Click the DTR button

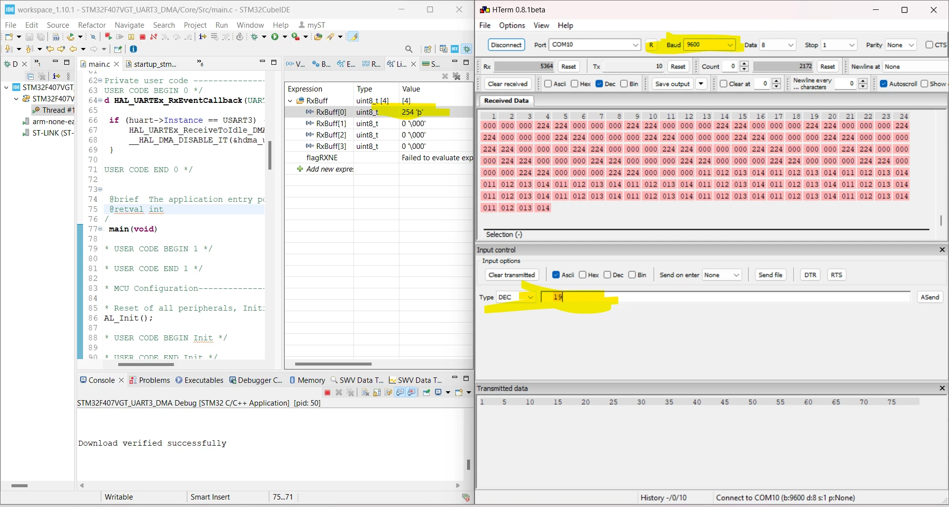point(810,275)
